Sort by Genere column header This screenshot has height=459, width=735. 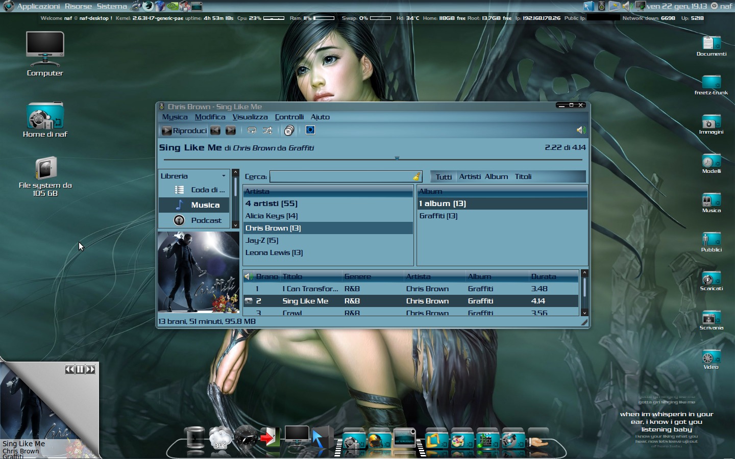click(x=373, y=276)
